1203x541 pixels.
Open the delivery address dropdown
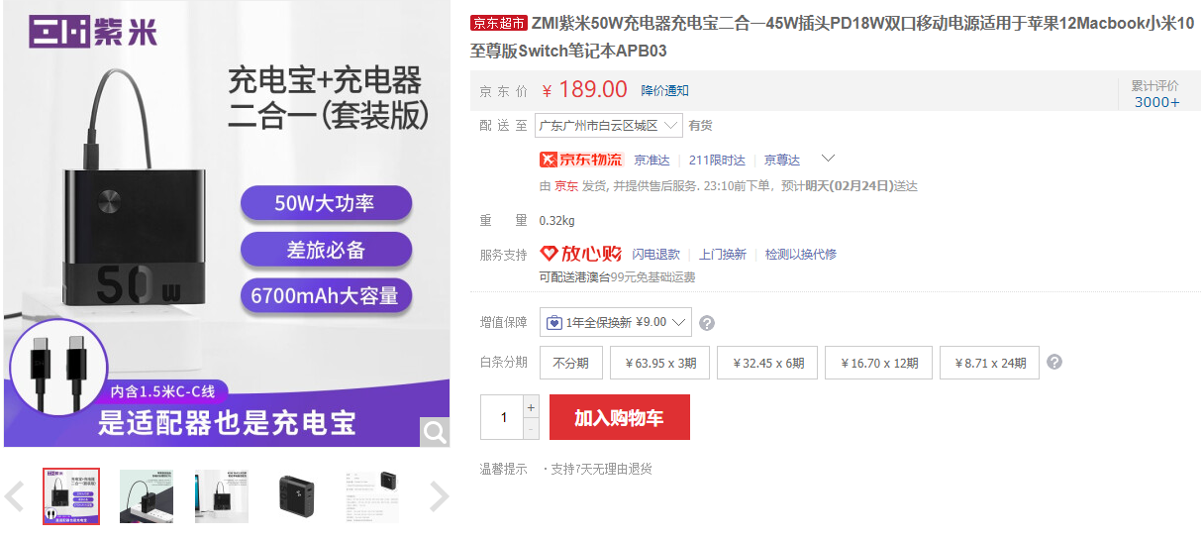(x=608, y=126)
